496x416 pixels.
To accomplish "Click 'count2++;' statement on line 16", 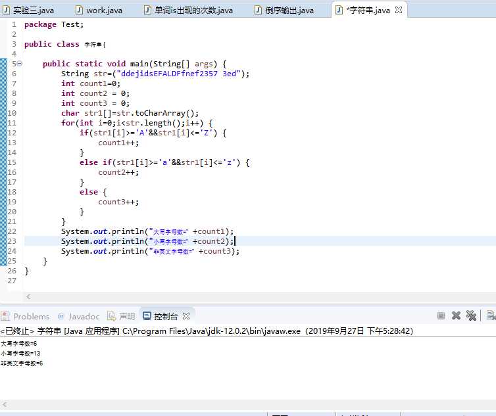I will click(x=118, y=172).
